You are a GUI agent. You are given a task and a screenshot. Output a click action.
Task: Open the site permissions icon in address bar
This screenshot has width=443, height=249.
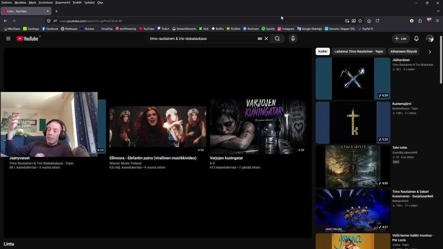click(x=55, y=21)
